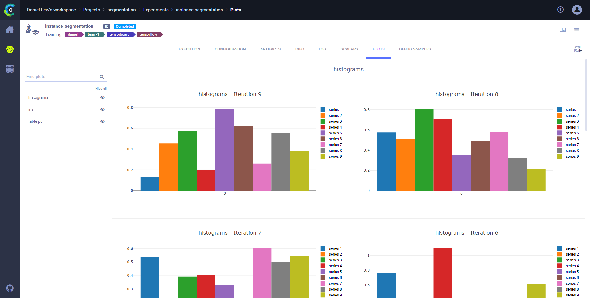Toggle visibility of table pd plot

click(103, 121)
